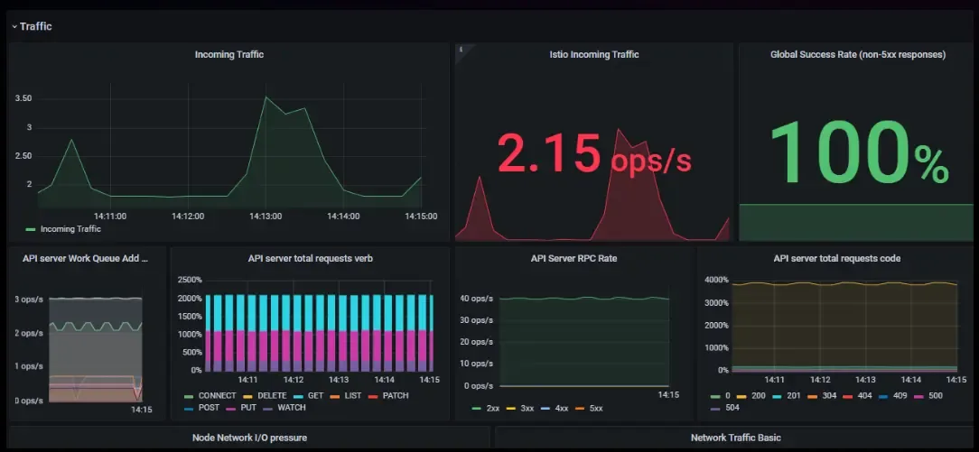The width and height of the screenshot is (979, 452).
Task: Toggle the 200 status code legend entry
Action: coord(751,396)
